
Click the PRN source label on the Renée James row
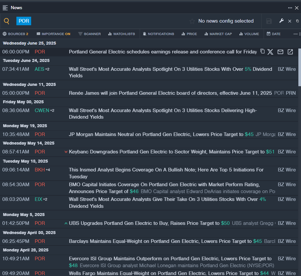coord(291,93)
